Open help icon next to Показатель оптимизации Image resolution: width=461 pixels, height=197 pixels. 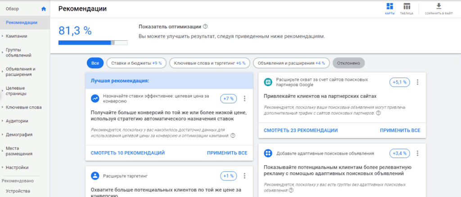point(205,26)
